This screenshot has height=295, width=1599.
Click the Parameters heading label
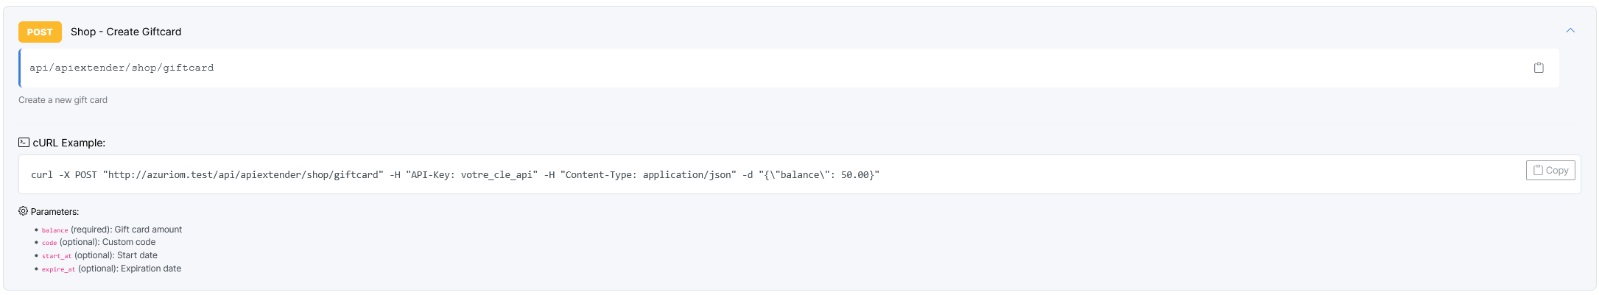55,212
